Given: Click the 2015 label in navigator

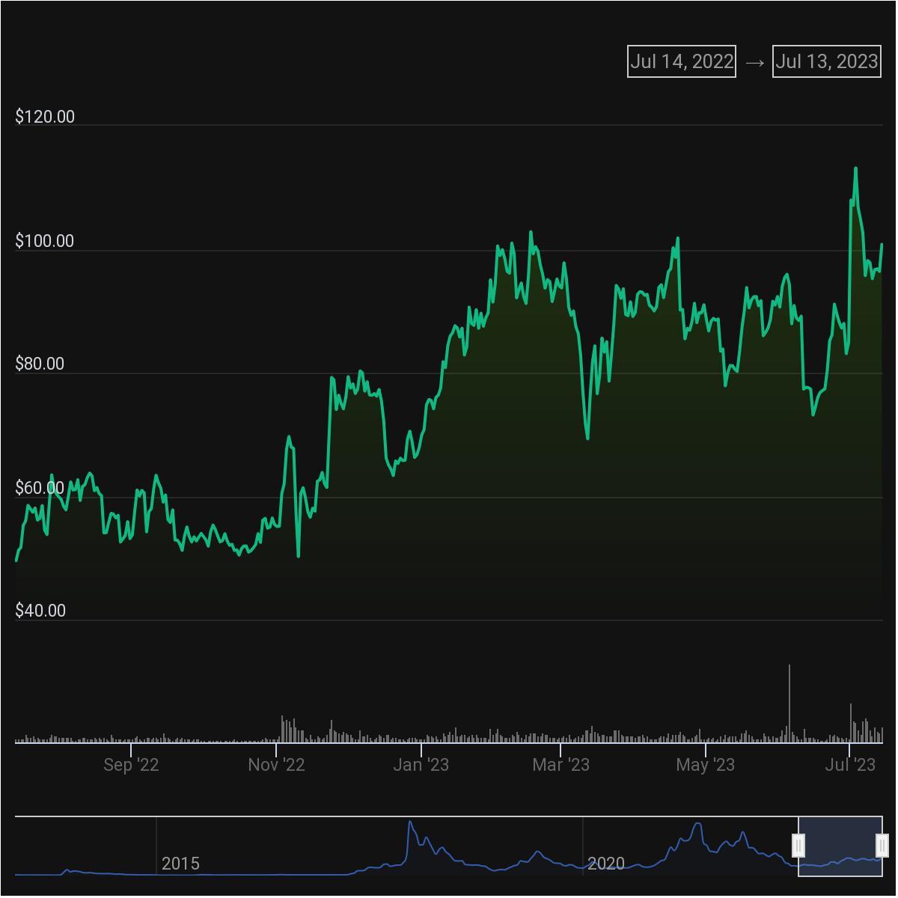Looking at the screenshot, I should 180,864.
